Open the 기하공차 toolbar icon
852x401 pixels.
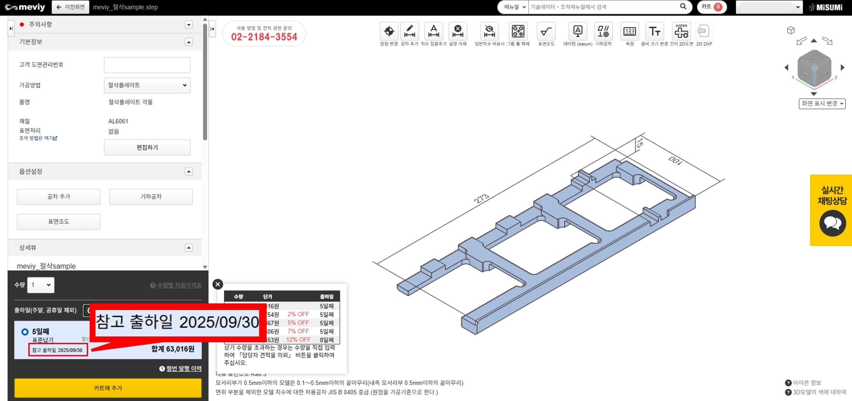pyautogui.click(x=603, y=32)
